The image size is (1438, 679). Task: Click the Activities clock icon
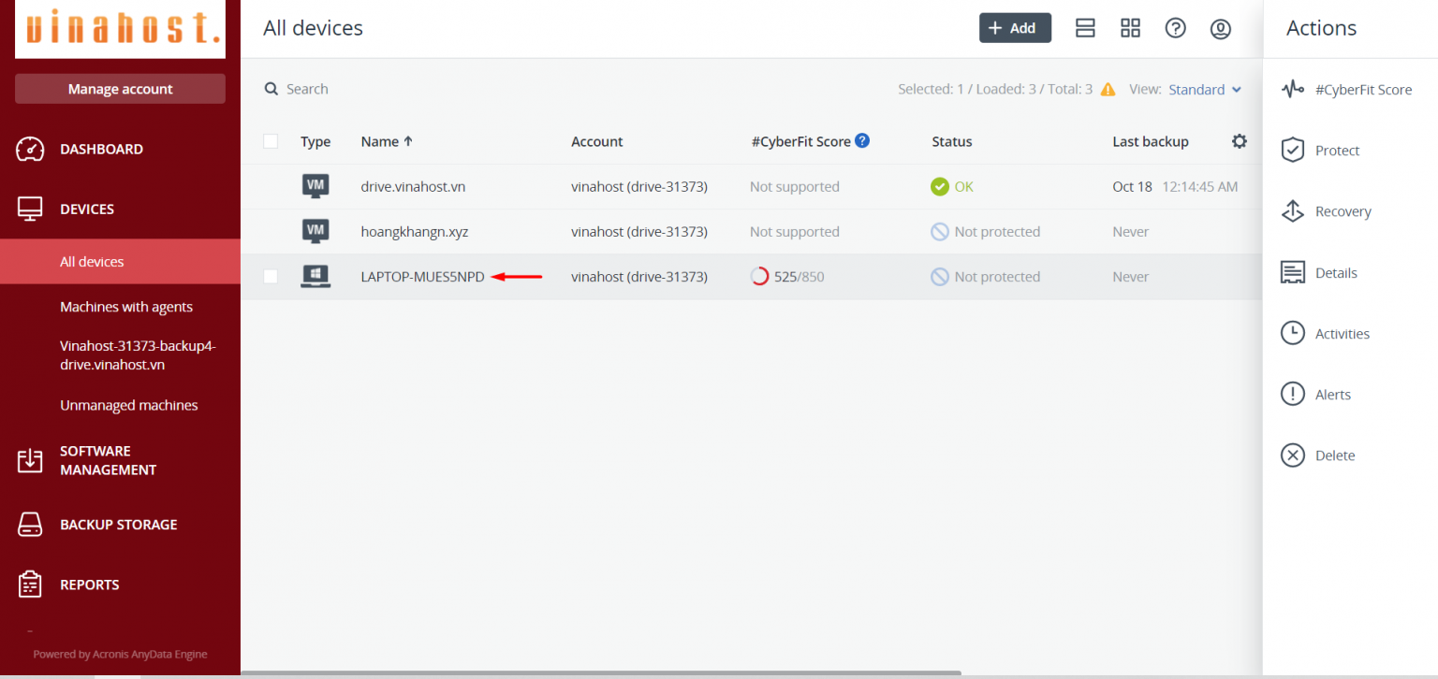1293,334
